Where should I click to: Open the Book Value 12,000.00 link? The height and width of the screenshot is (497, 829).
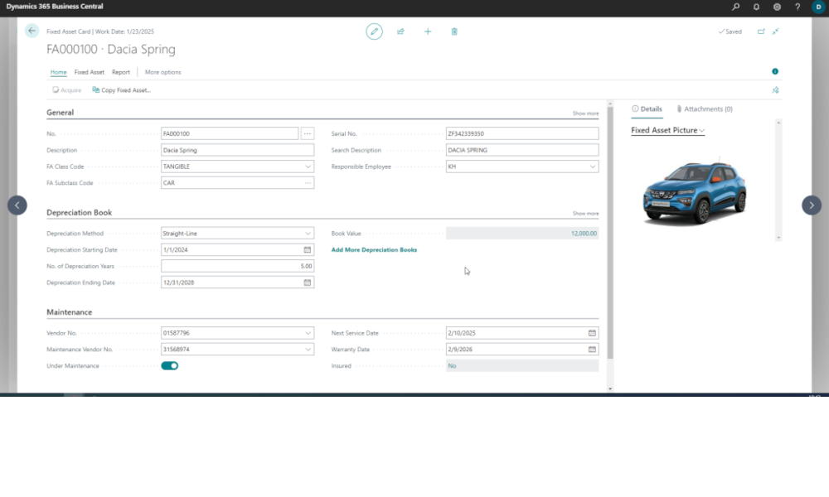pos(584,234)
